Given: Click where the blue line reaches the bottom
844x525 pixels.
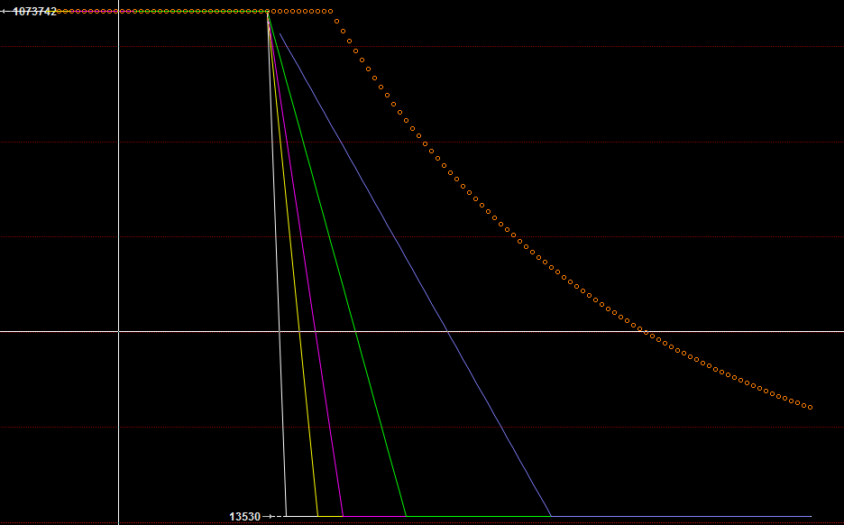Looking at the screenshot, I should 551,516.
